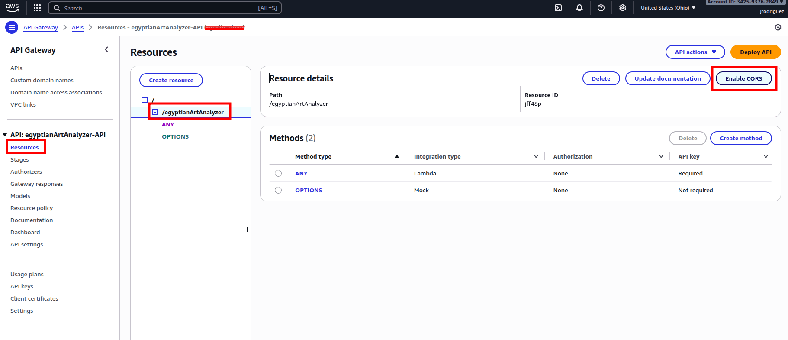Open the United States (Ohio) region selector
Screen dimensions: 788x340
point(668,8)
